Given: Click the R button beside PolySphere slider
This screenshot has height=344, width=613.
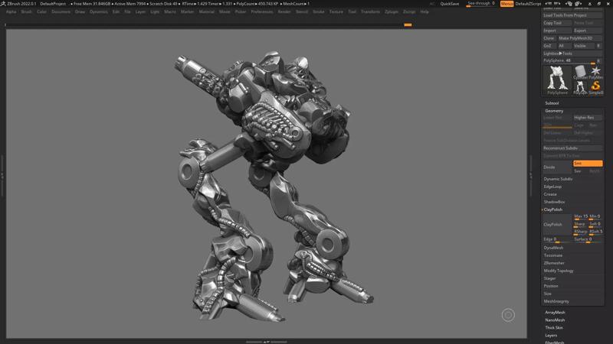Looking at the screenshot, I should [598, 60].
